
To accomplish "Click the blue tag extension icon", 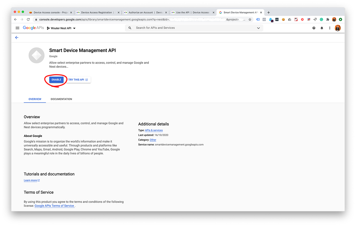I will click(x=258, y=20).
